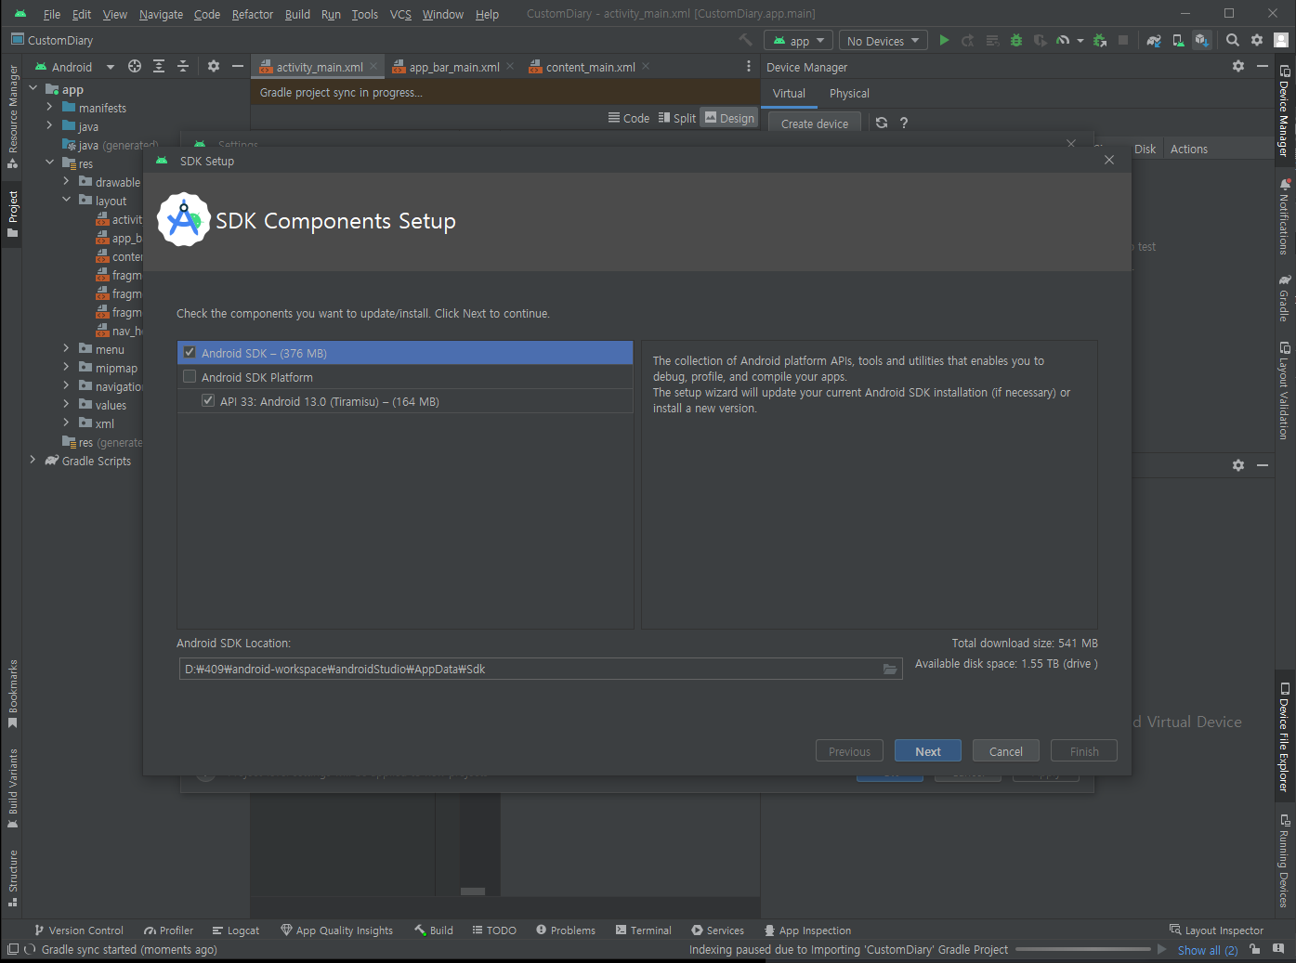
Task: Click the Stop app square icon
Action: tap(1123, 41)
